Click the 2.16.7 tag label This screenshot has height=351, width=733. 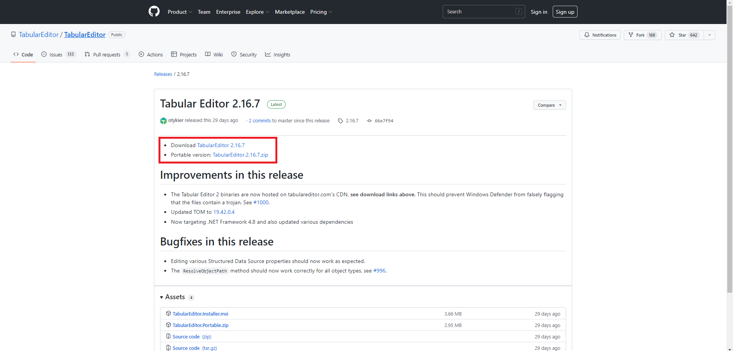pos(352,121)
